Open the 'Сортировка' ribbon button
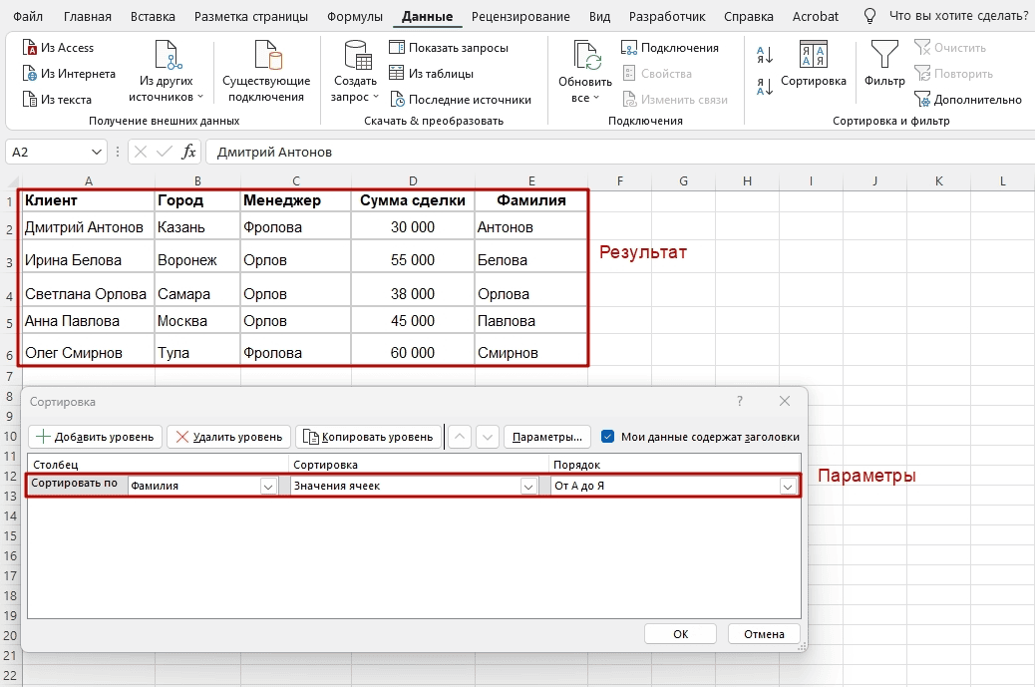Image resolution: width=1035 pixels, height=687 pixels. 813,64
